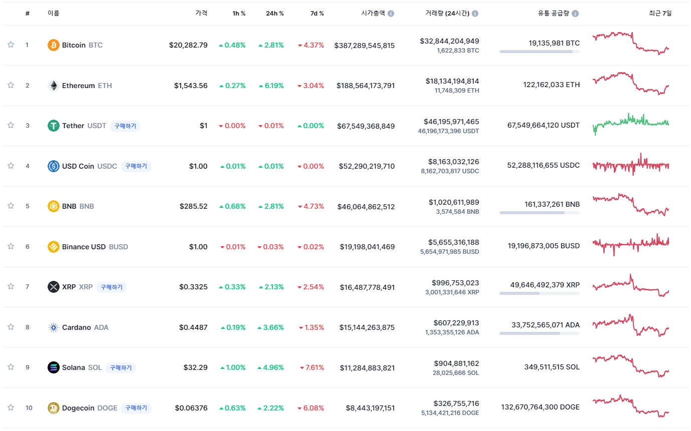Image resolution: width=691 pixels, height=431 pixels.
Task: Click the Solana 구매하기 buy button
Action: click(120, 367)
